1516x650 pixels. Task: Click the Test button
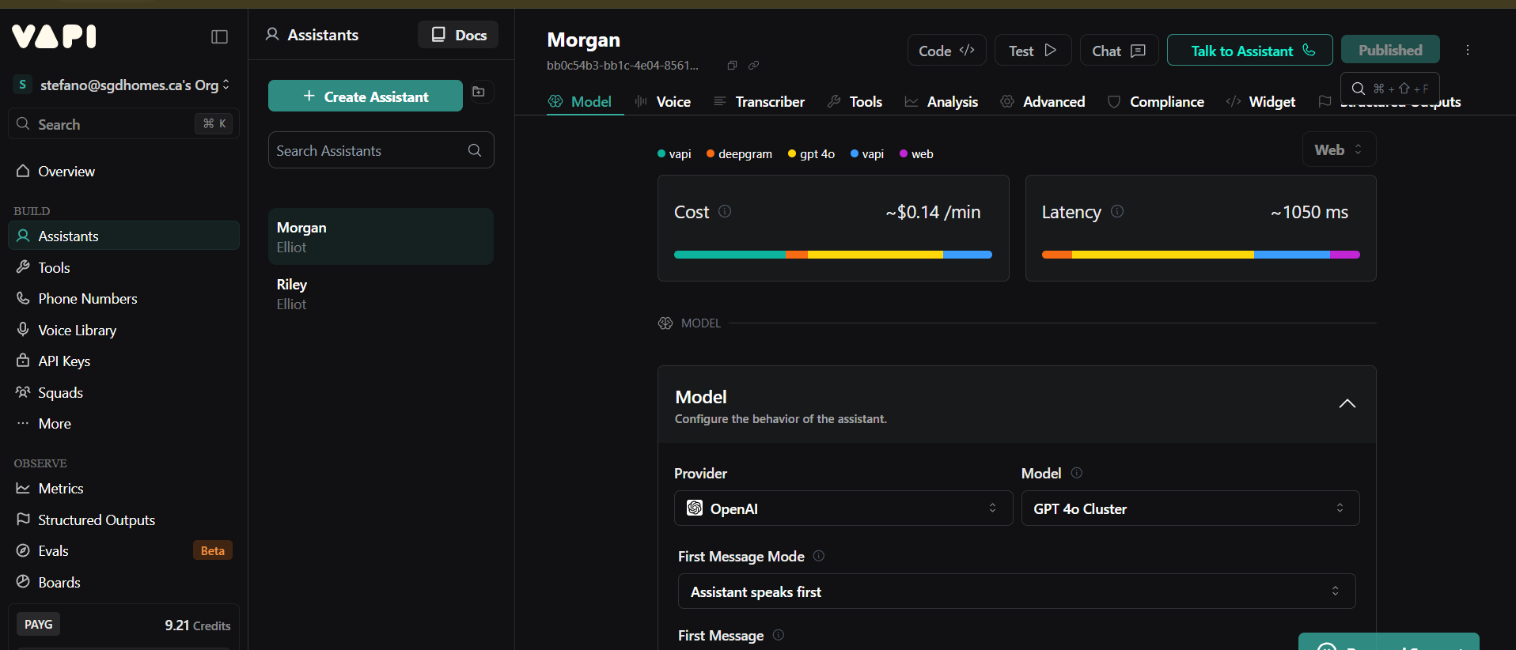point(1033,50)
